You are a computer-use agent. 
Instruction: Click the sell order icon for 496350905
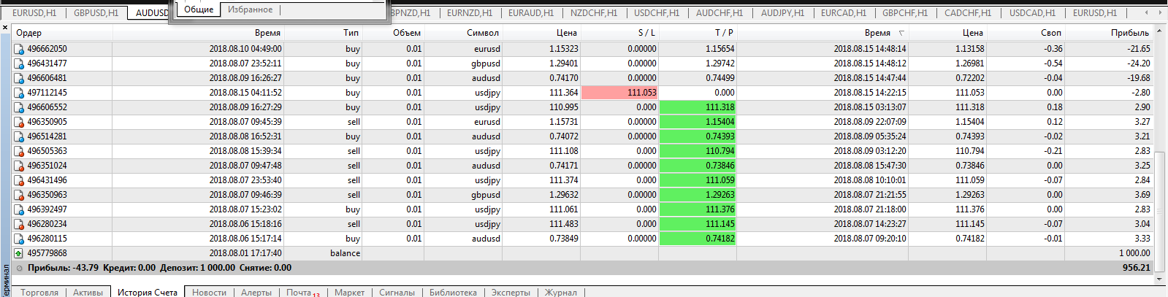(x=19, y=122)
